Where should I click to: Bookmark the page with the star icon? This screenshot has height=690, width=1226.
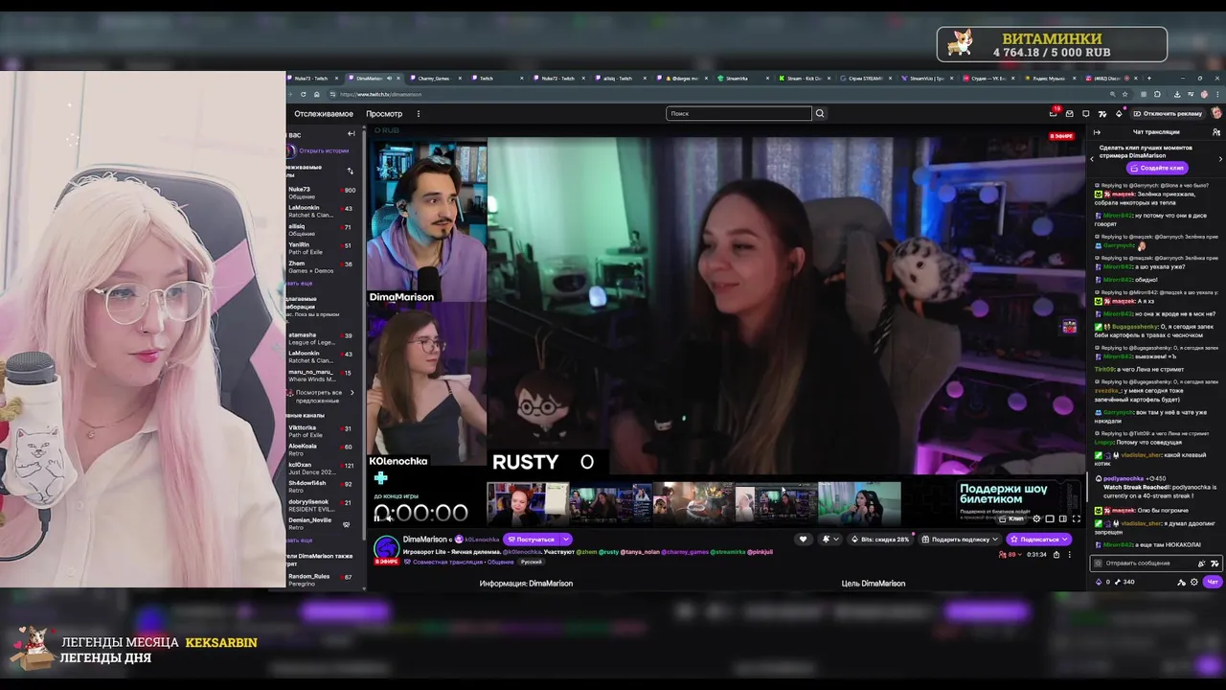pyautogui.click(x=1124, y=94)
